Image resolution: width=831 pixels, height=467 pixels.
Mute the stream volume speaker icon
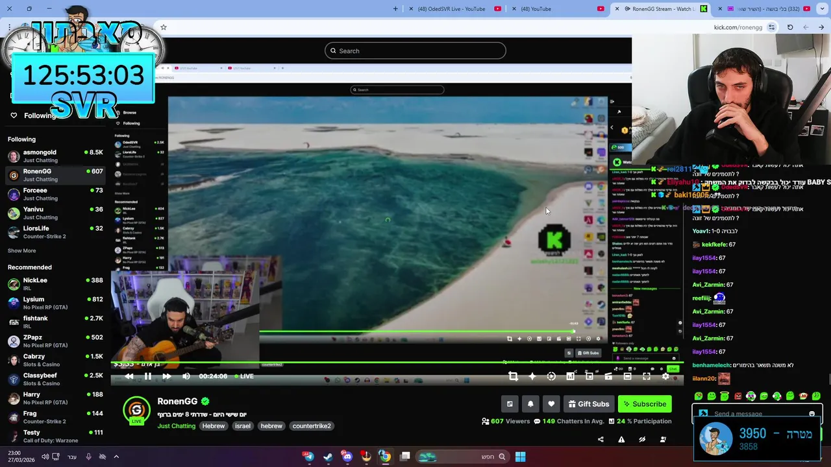pyautogui.click(x=186, y=376)
